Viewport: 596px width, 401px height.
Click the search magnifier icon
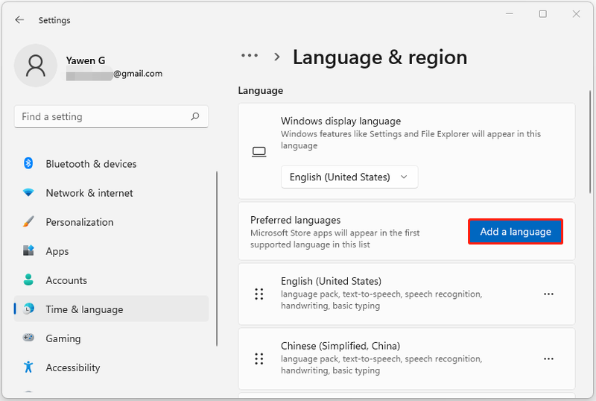click(x=195, y=116)
